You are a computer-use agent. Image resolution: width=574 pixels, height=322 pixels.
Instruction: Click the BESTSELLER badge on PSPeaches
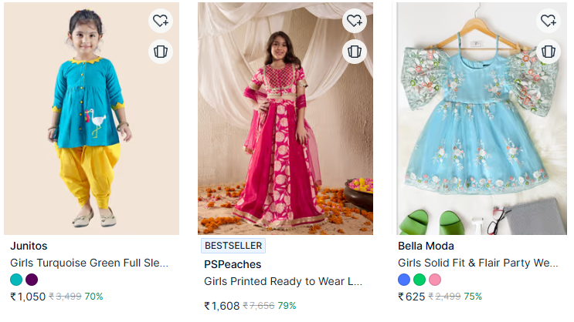point(233,247)
